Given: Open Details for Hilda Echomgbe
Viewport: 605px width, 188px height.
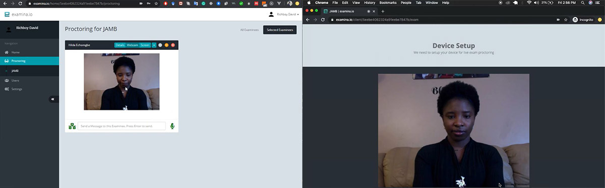Looking at the screenshot, I should click(120, 45).
